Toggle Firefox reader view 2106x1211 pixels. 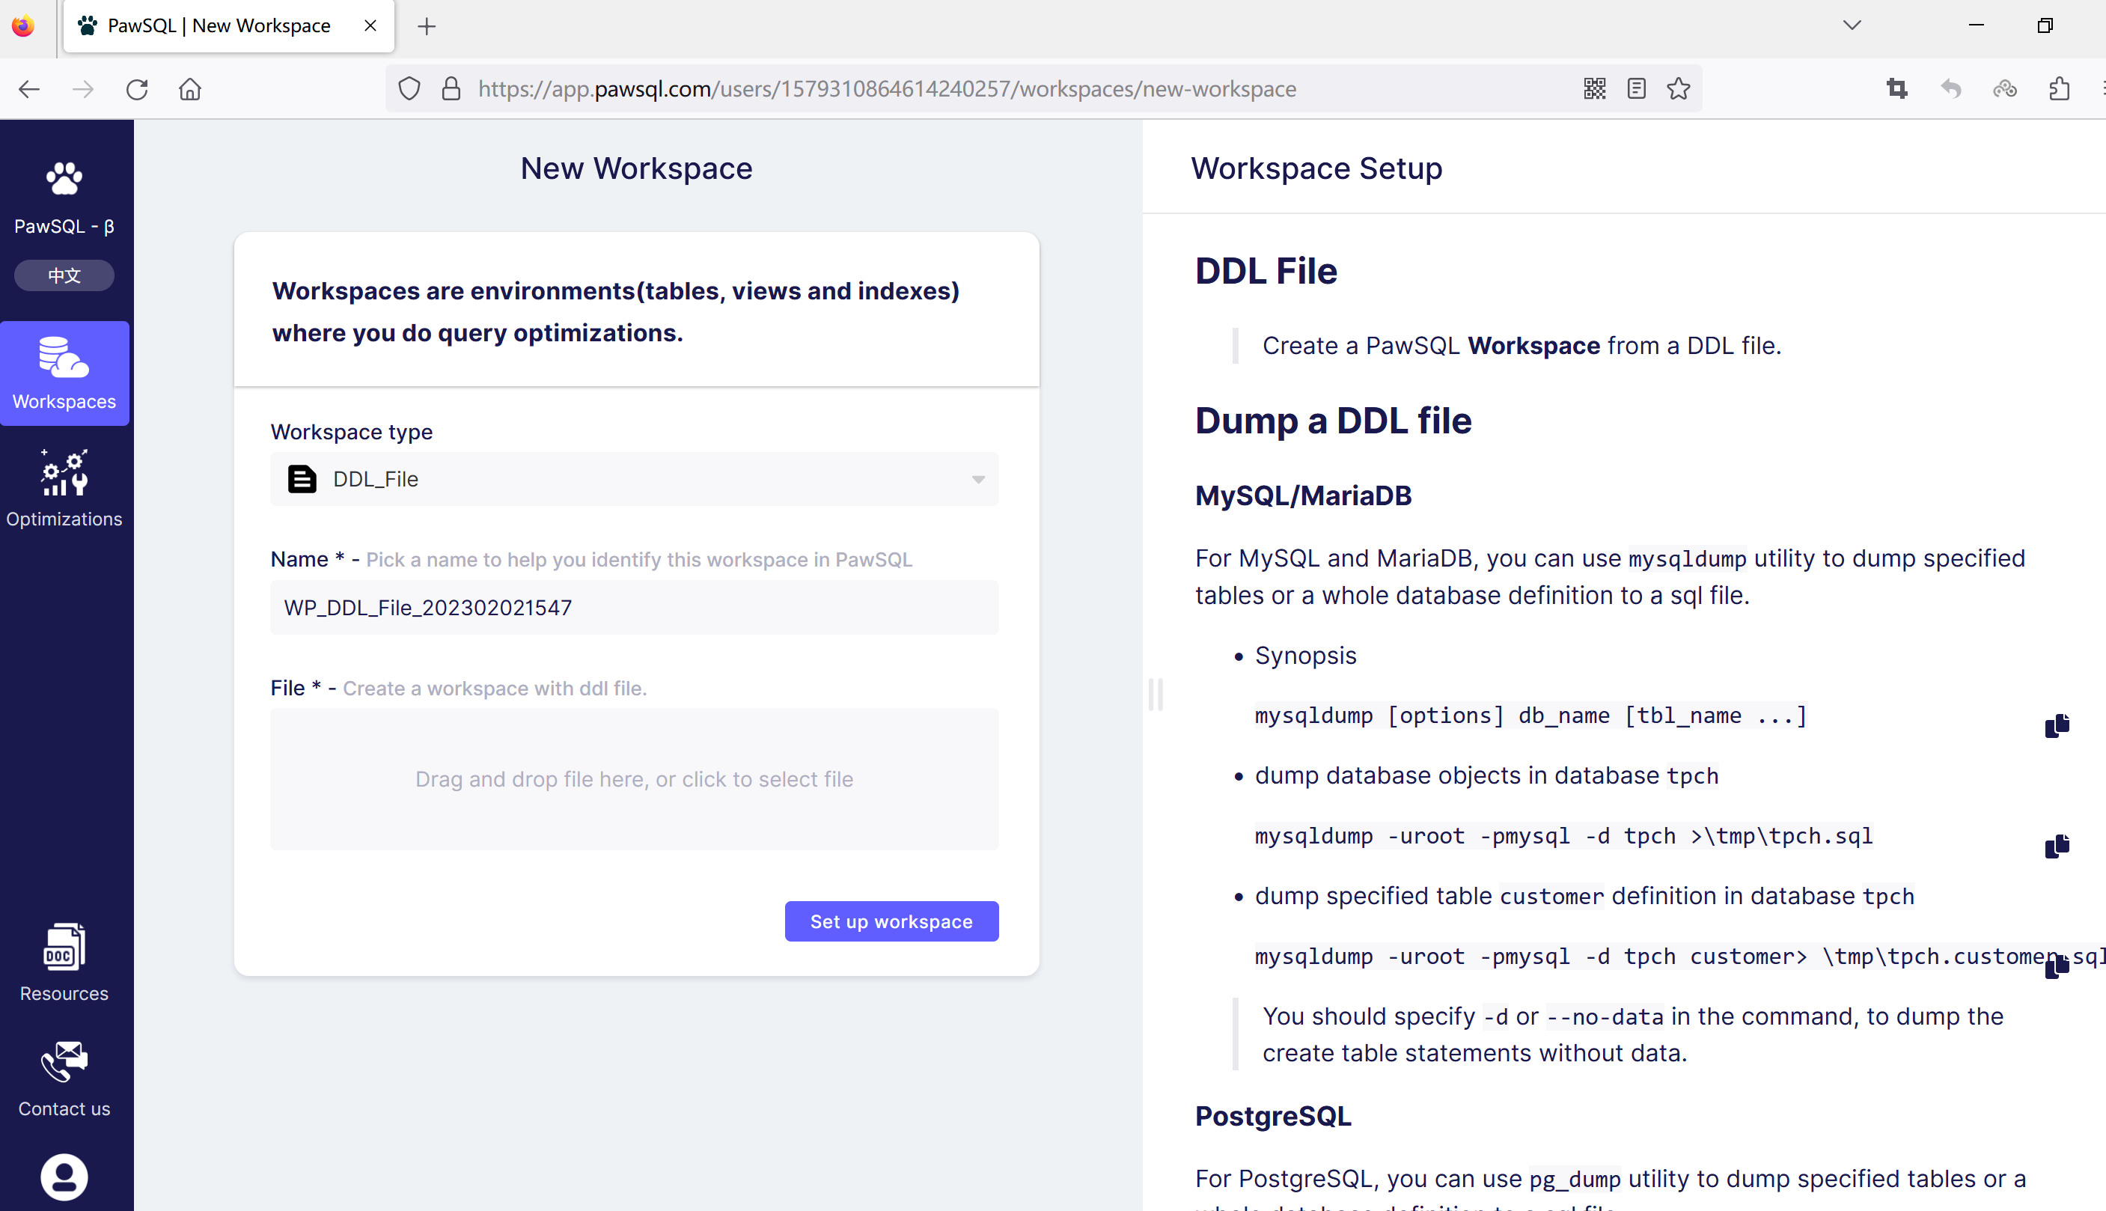1636,88
